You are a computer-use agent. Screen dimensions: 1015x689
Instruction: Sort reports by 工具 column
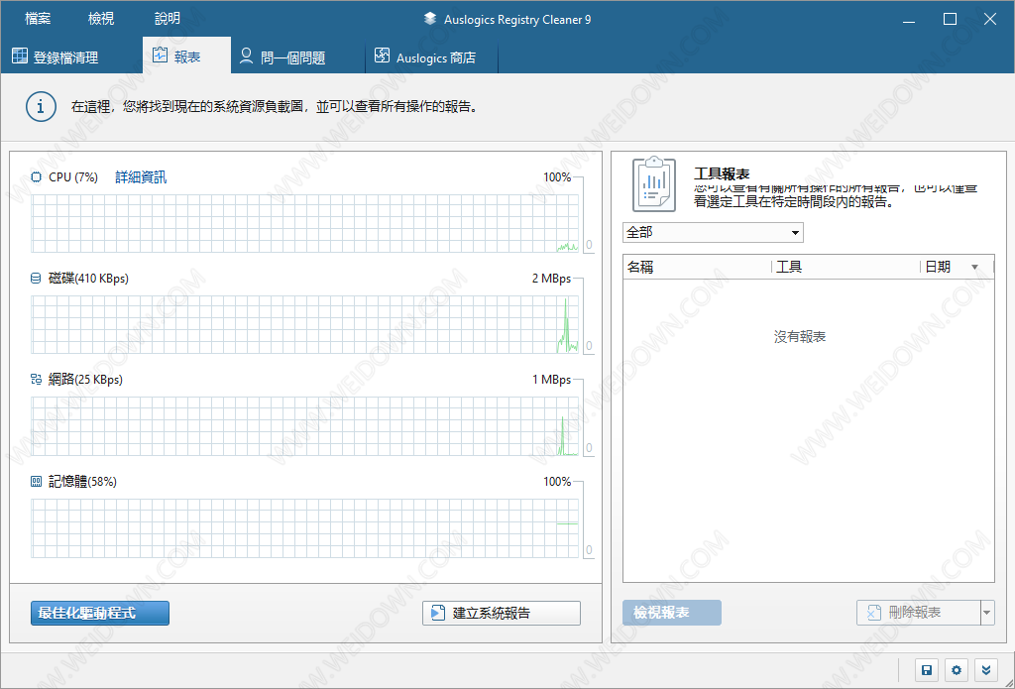(x=846, y=267)
